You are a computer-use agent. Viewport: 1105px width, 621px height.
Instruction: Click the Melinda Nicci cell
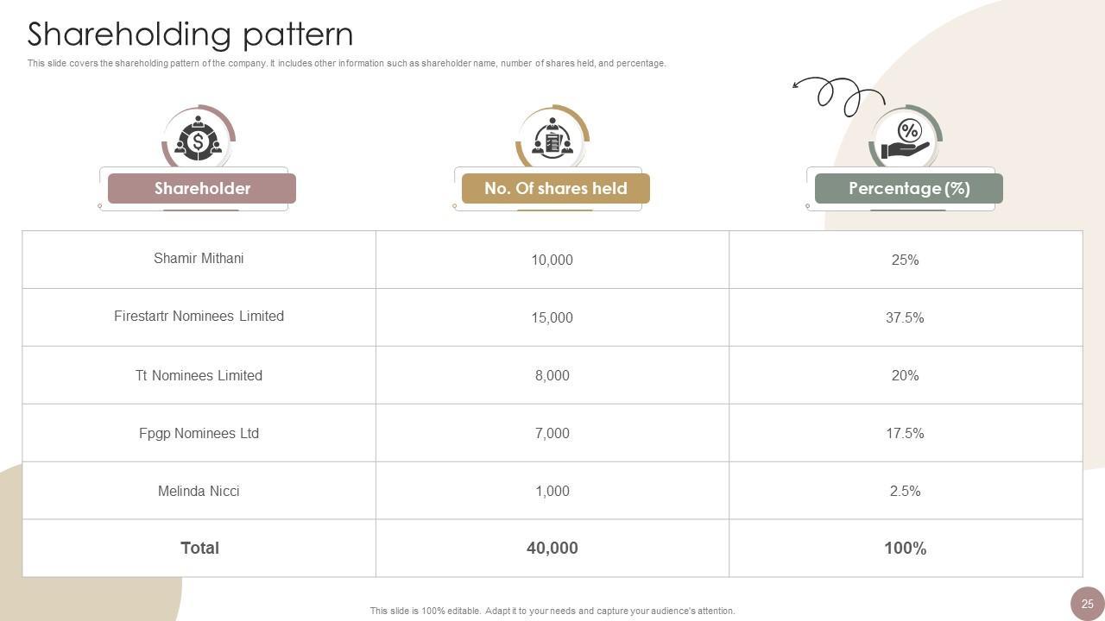coord(199,491)
